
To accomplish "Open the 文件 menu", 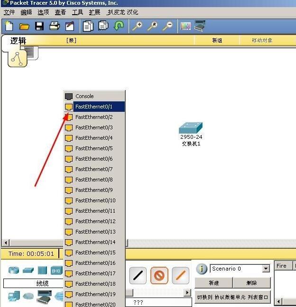I will click(x=9, y=12).
